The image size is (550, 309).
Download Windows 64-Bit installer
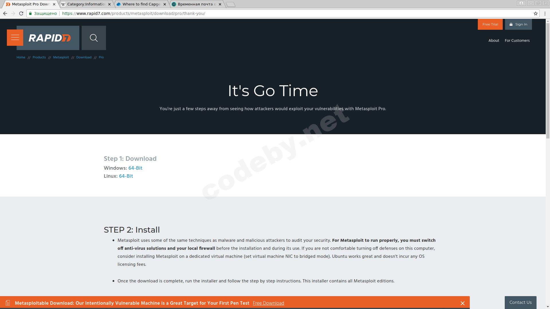click(x=135, y=168)
